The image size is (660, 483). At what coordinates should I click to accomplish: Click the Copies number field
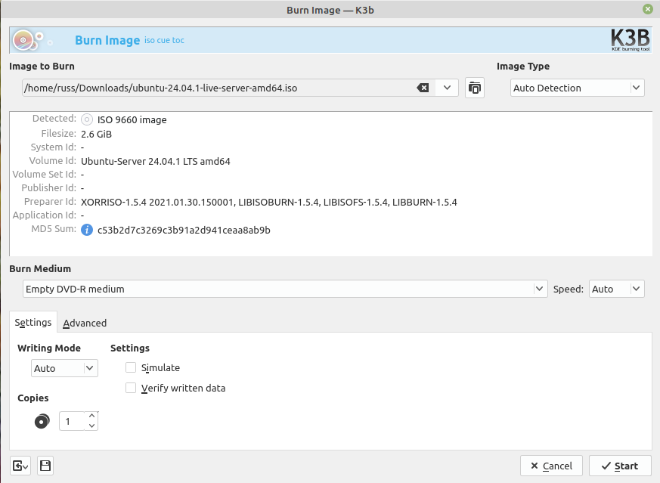pyautogui.click(x=73, y=421)
